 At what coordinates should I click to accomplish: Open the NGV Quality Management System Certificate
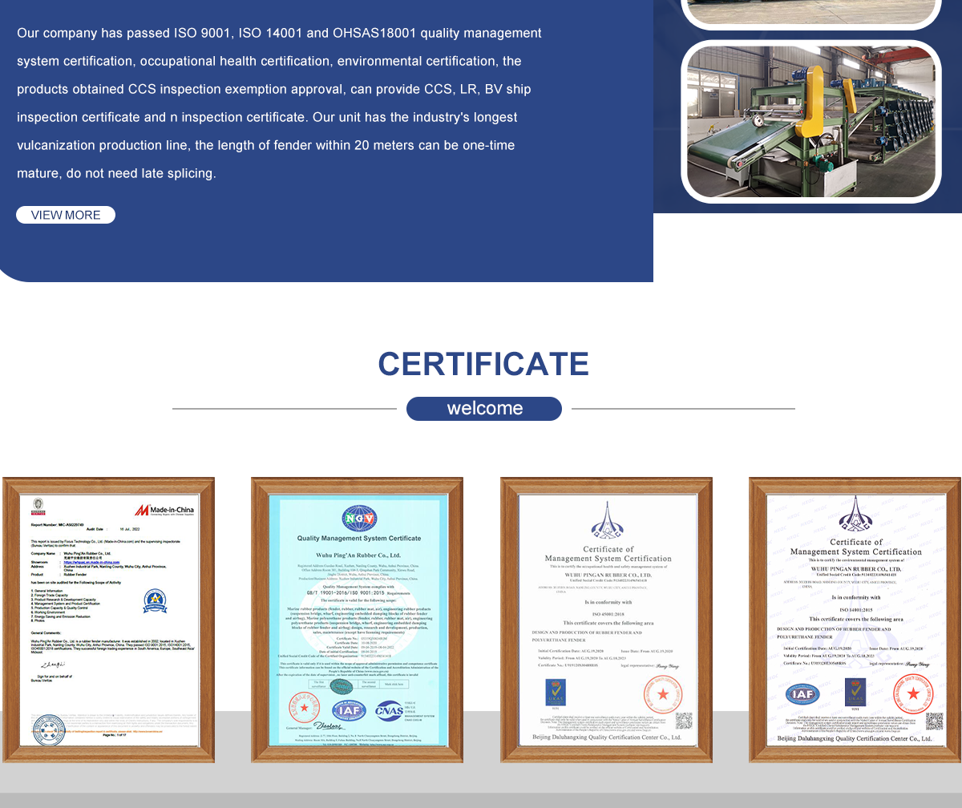pos(358,620)
